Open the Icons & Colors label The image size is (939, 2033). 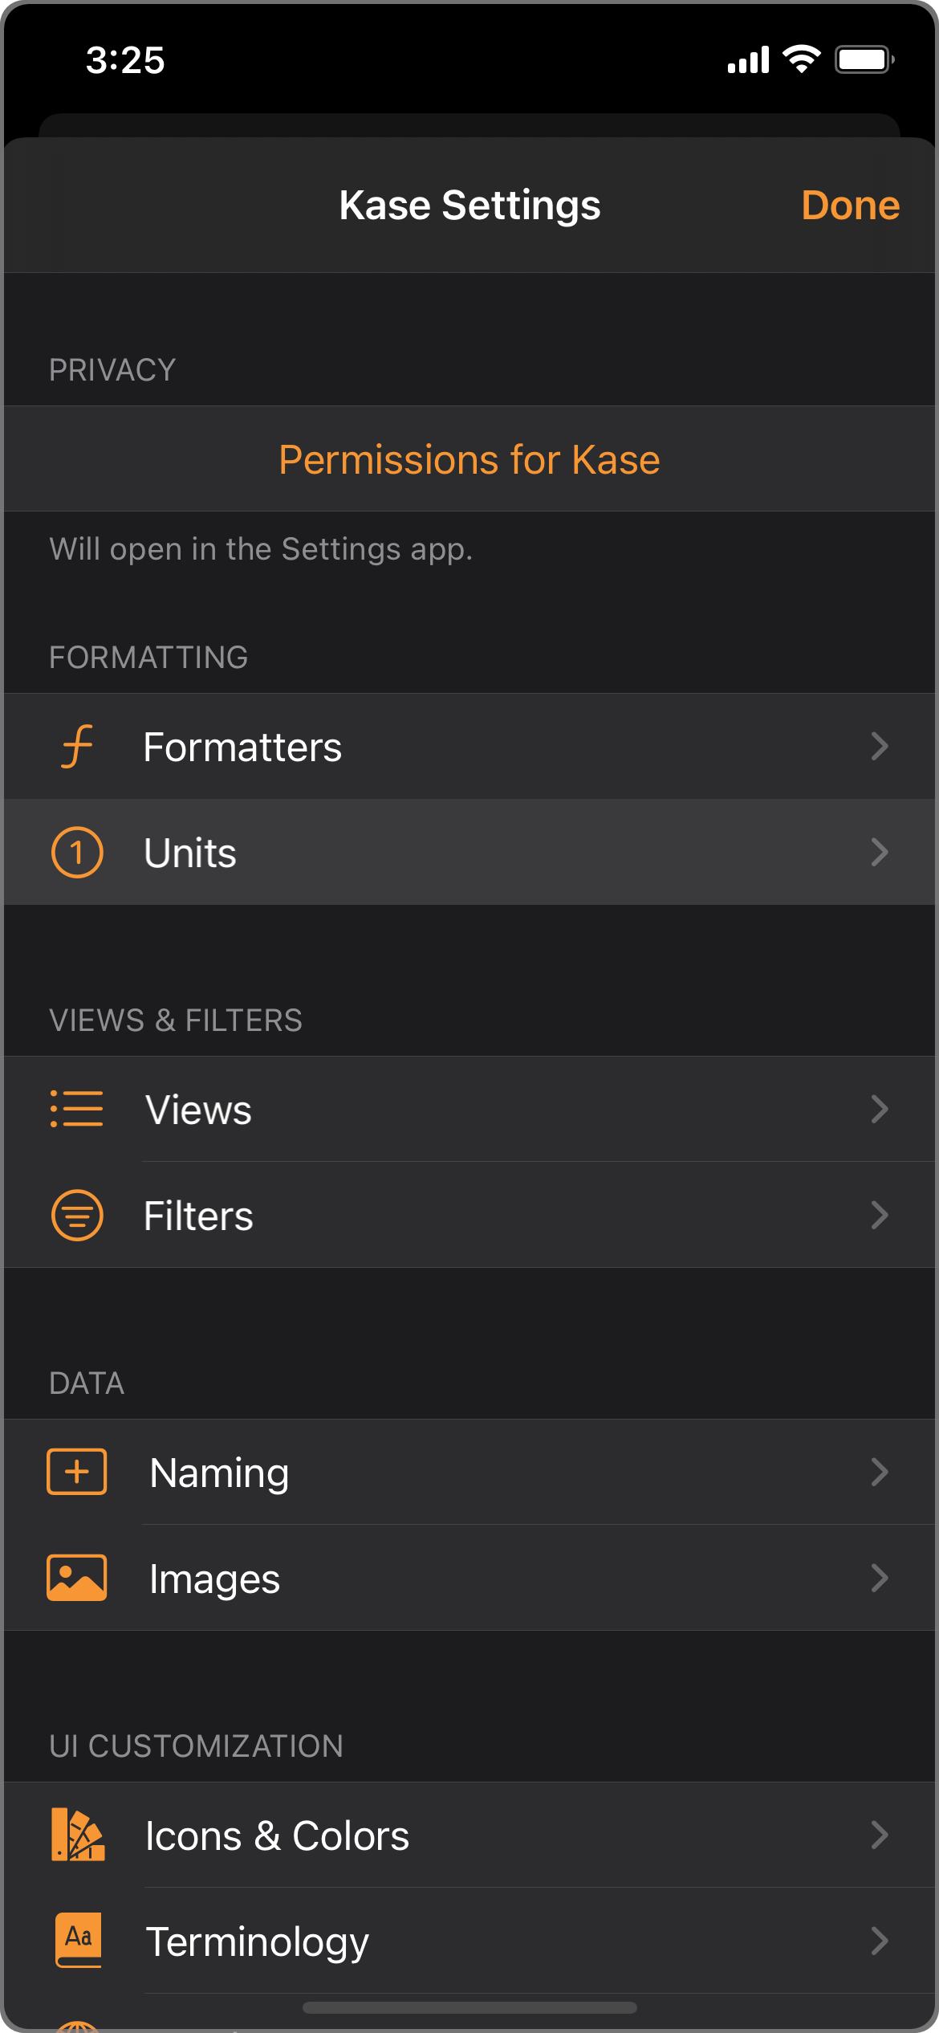coord(277,1835)
